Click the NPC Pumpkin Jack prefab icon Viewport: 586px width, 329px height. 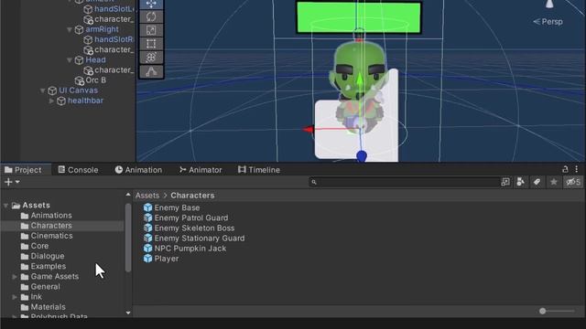(x=147, y=248)
